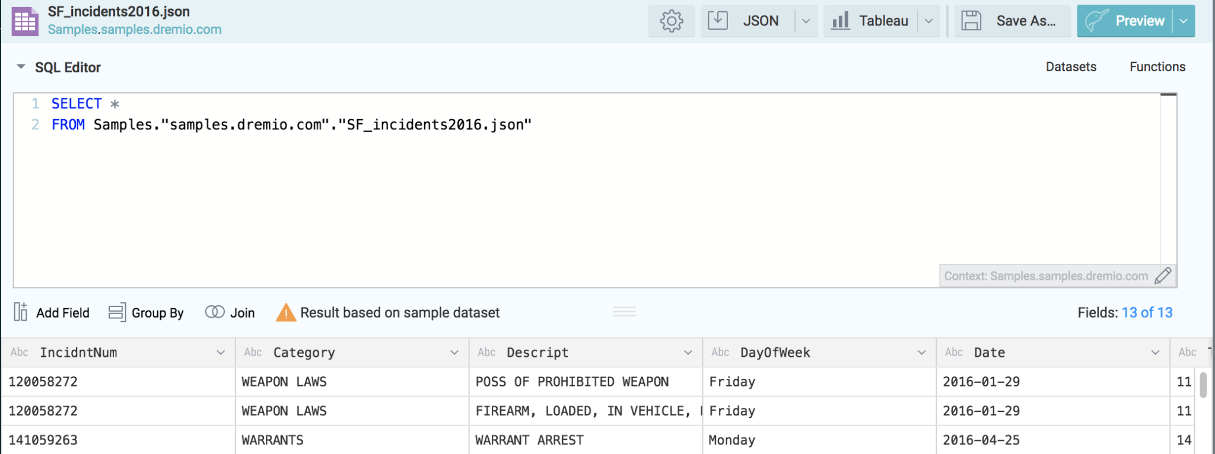Image resolution: width=1215 pixels, height=454 pixels.
Task: Open dataset settings gear icon
Action: [x=671, y=21]
